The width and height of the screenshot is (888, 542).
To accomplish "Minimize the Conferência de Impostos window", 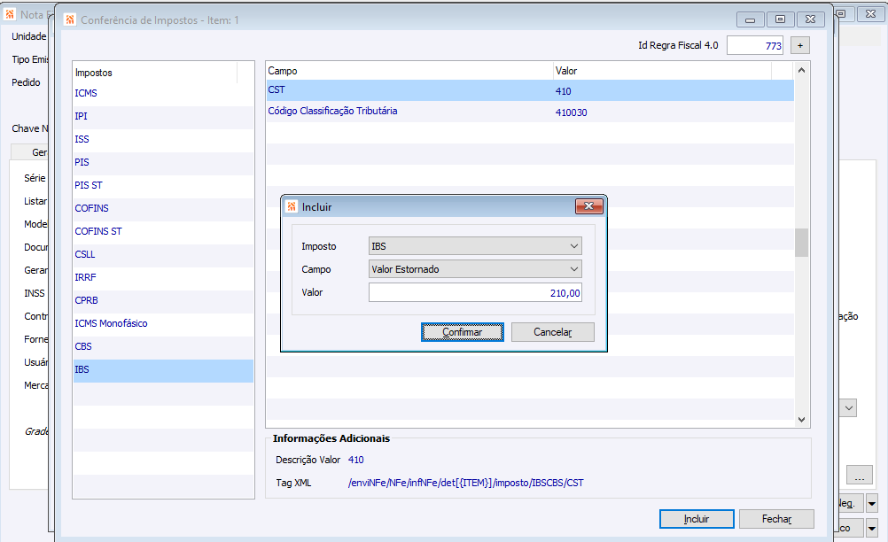I will pyautogui.click(x=751, y=19).
